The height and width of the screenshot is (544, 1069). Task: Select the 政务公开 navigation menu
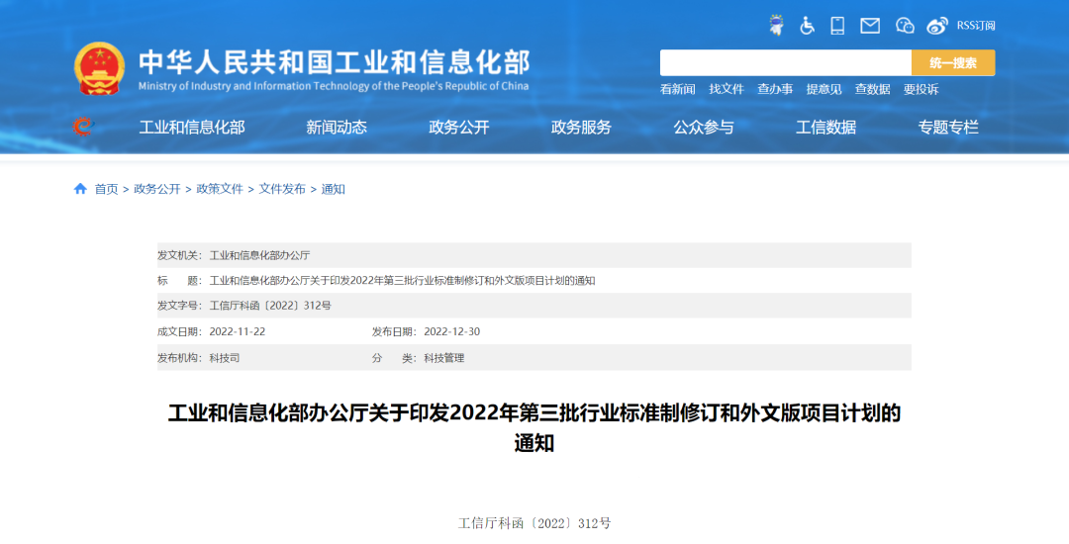coord(458,127)
